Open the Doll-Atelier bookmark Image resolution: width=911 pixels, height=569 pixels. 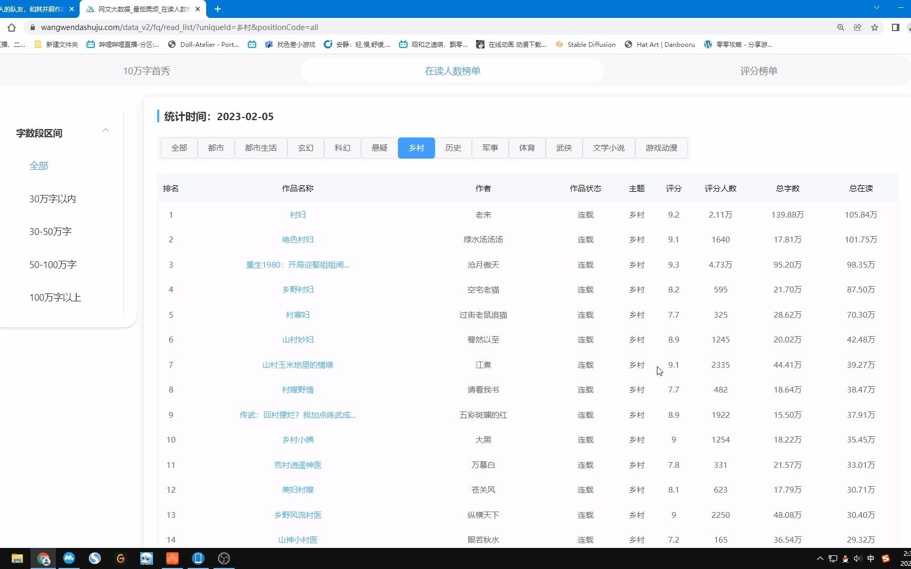[203, 45]
